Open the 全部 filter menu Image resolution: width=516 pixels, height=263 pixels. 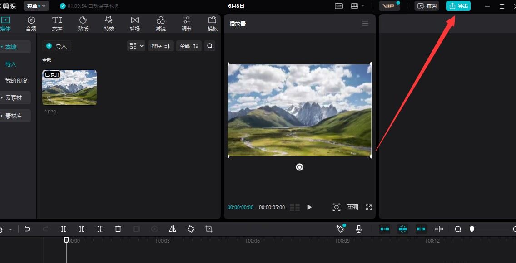[189, 46]
